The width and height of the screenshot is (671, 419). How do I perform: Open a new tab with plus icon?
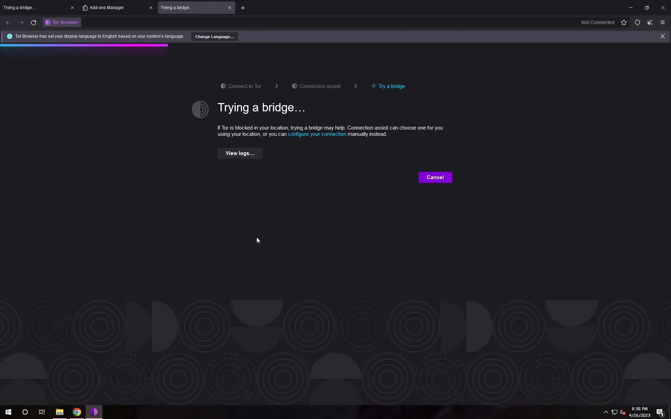click(243, 8)
